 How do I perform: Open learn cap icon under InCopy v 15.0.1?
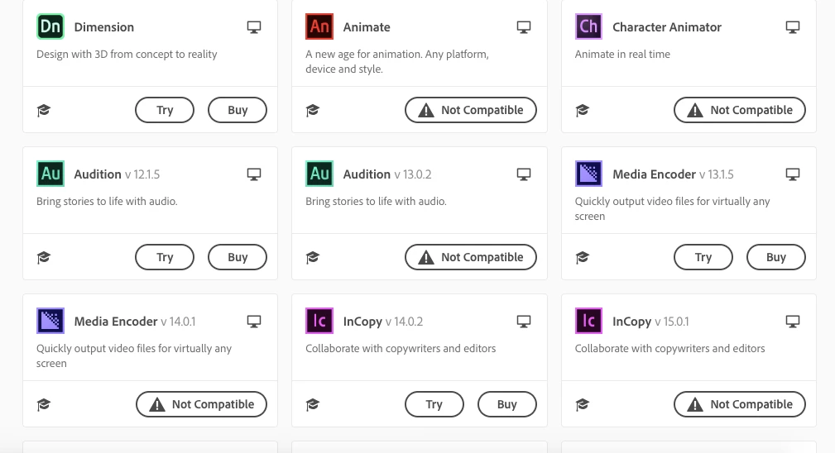point(582,404)
